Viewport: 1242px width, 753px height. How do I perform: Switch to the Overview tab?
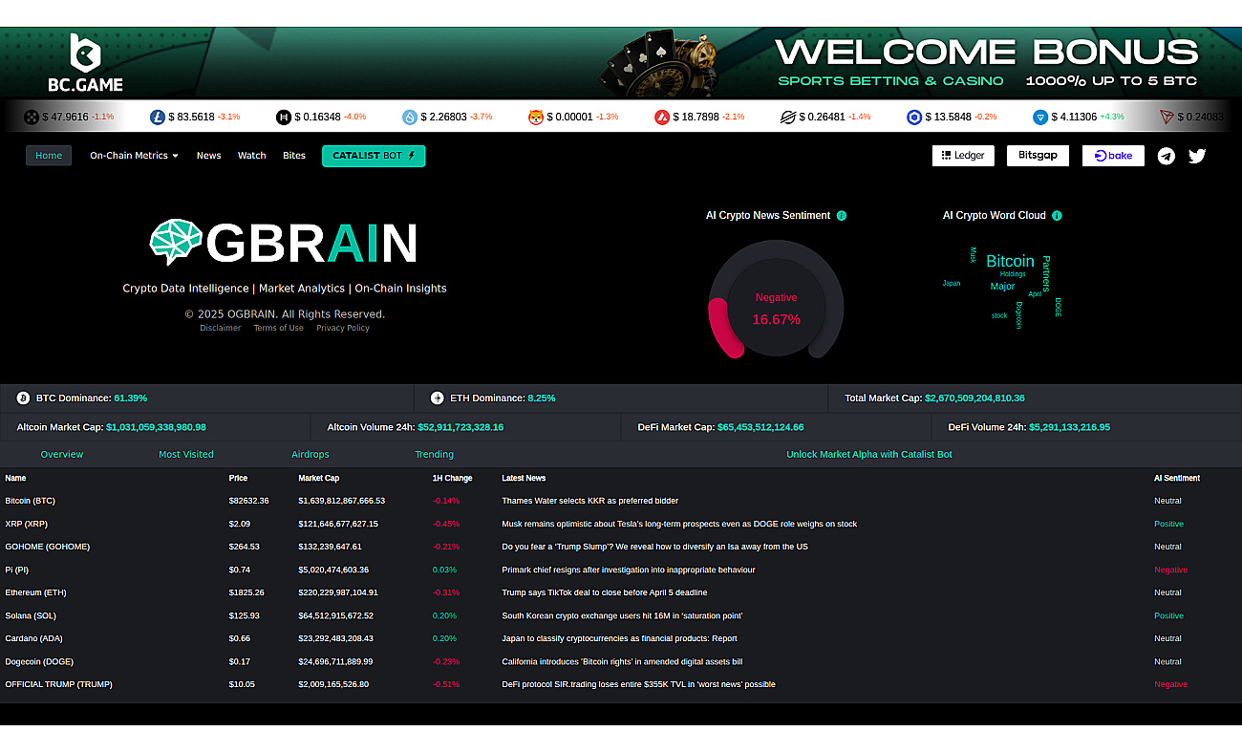coord(62,454)
